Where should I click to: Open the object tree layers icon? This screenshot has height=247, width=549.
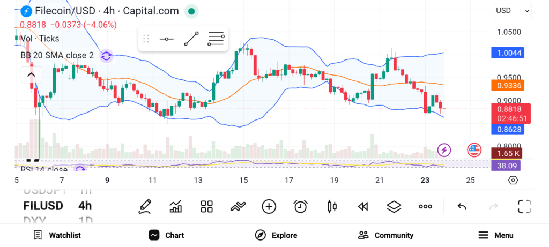394,206
